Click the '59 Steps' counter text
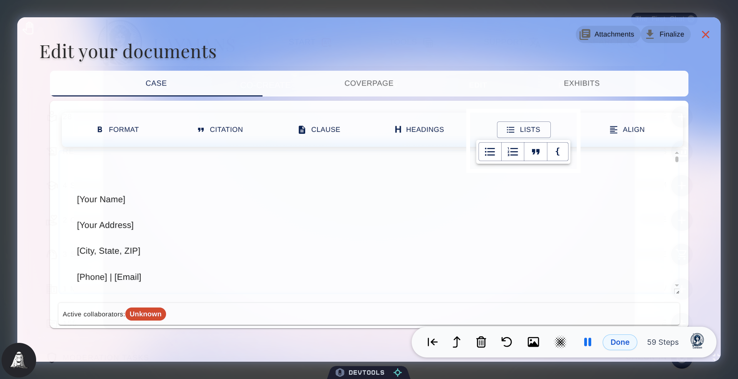The image size is (738, 379). pyautogui.click(x=663, y=342)
